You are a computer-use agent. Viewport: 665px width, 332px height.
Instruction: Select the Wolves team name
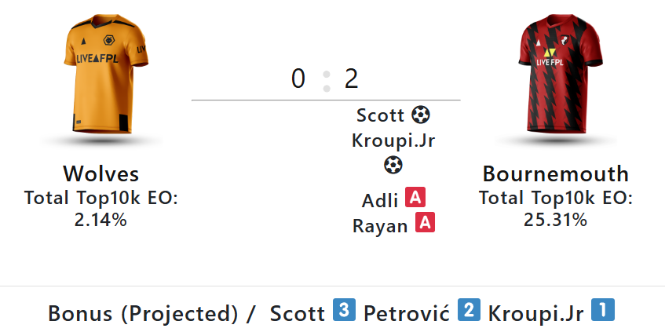(100, 173)
